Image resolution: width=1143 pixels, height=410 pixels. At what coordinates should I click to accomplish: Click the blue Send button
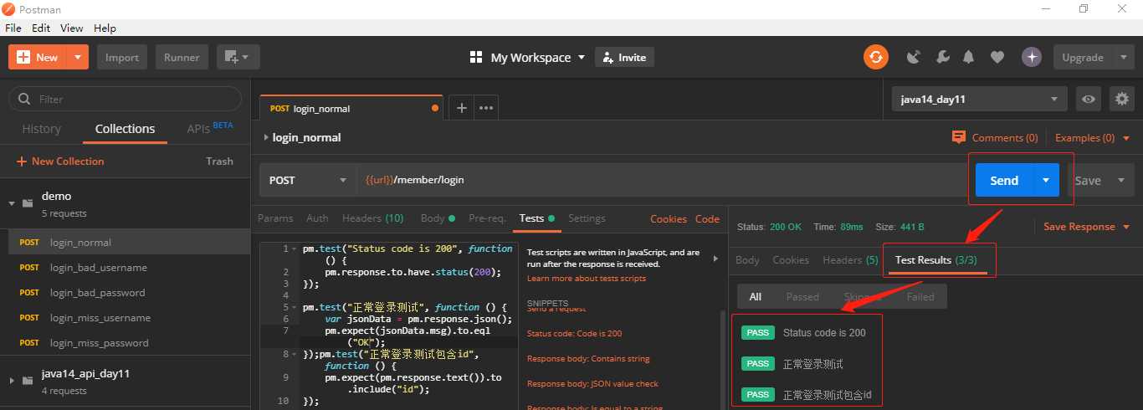tap(1004, 180)
